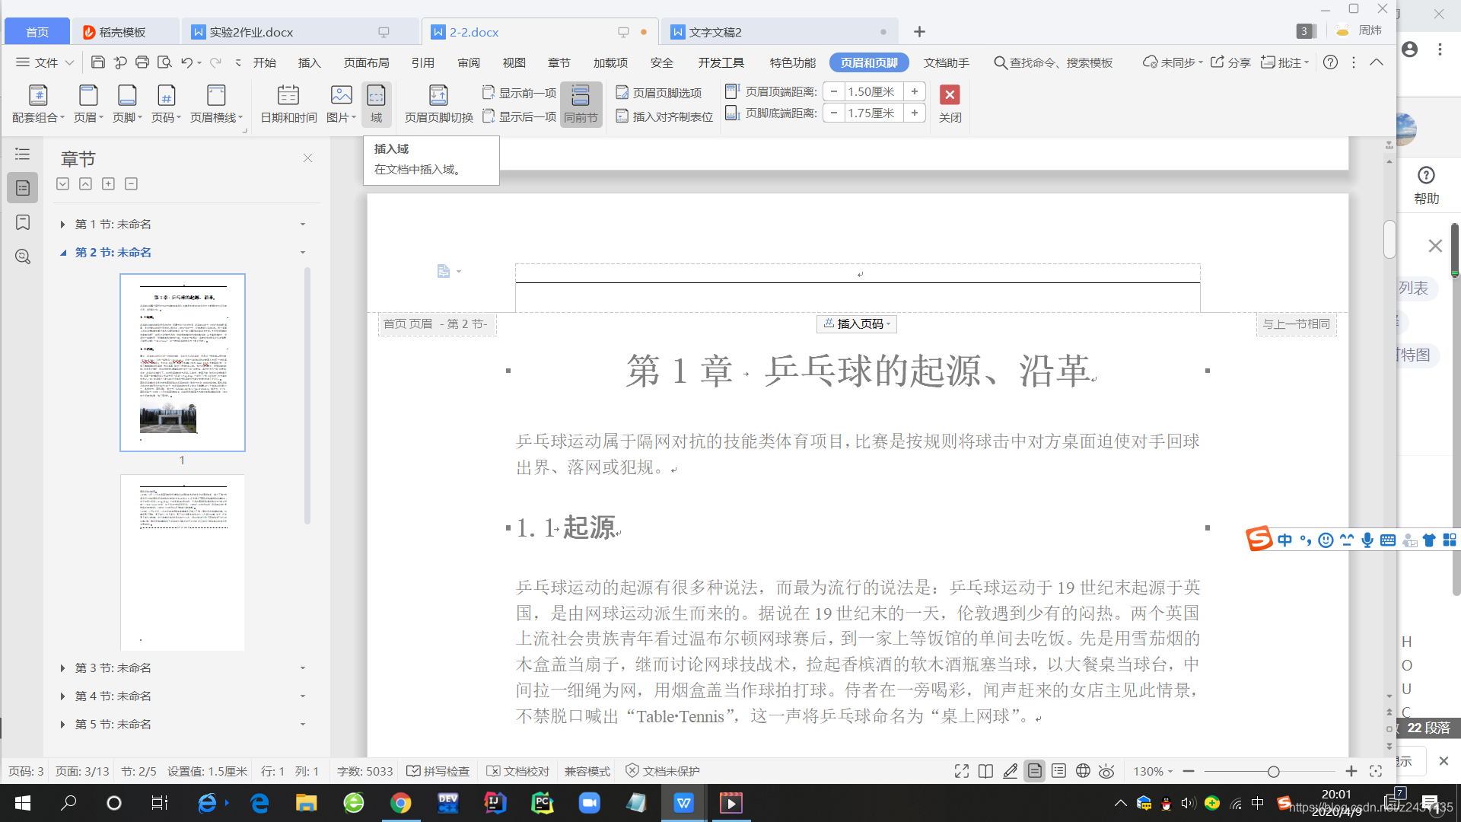Open Print Preview icon with magnifier
The width and height of the screenshot is (1461, 822).
[164, 62]
